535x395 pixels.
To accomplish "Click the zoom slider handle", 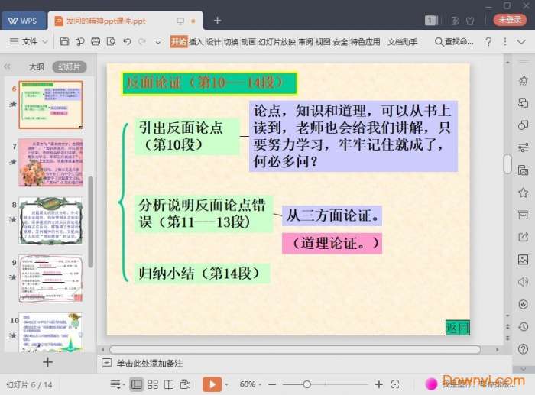I will 306,384.
